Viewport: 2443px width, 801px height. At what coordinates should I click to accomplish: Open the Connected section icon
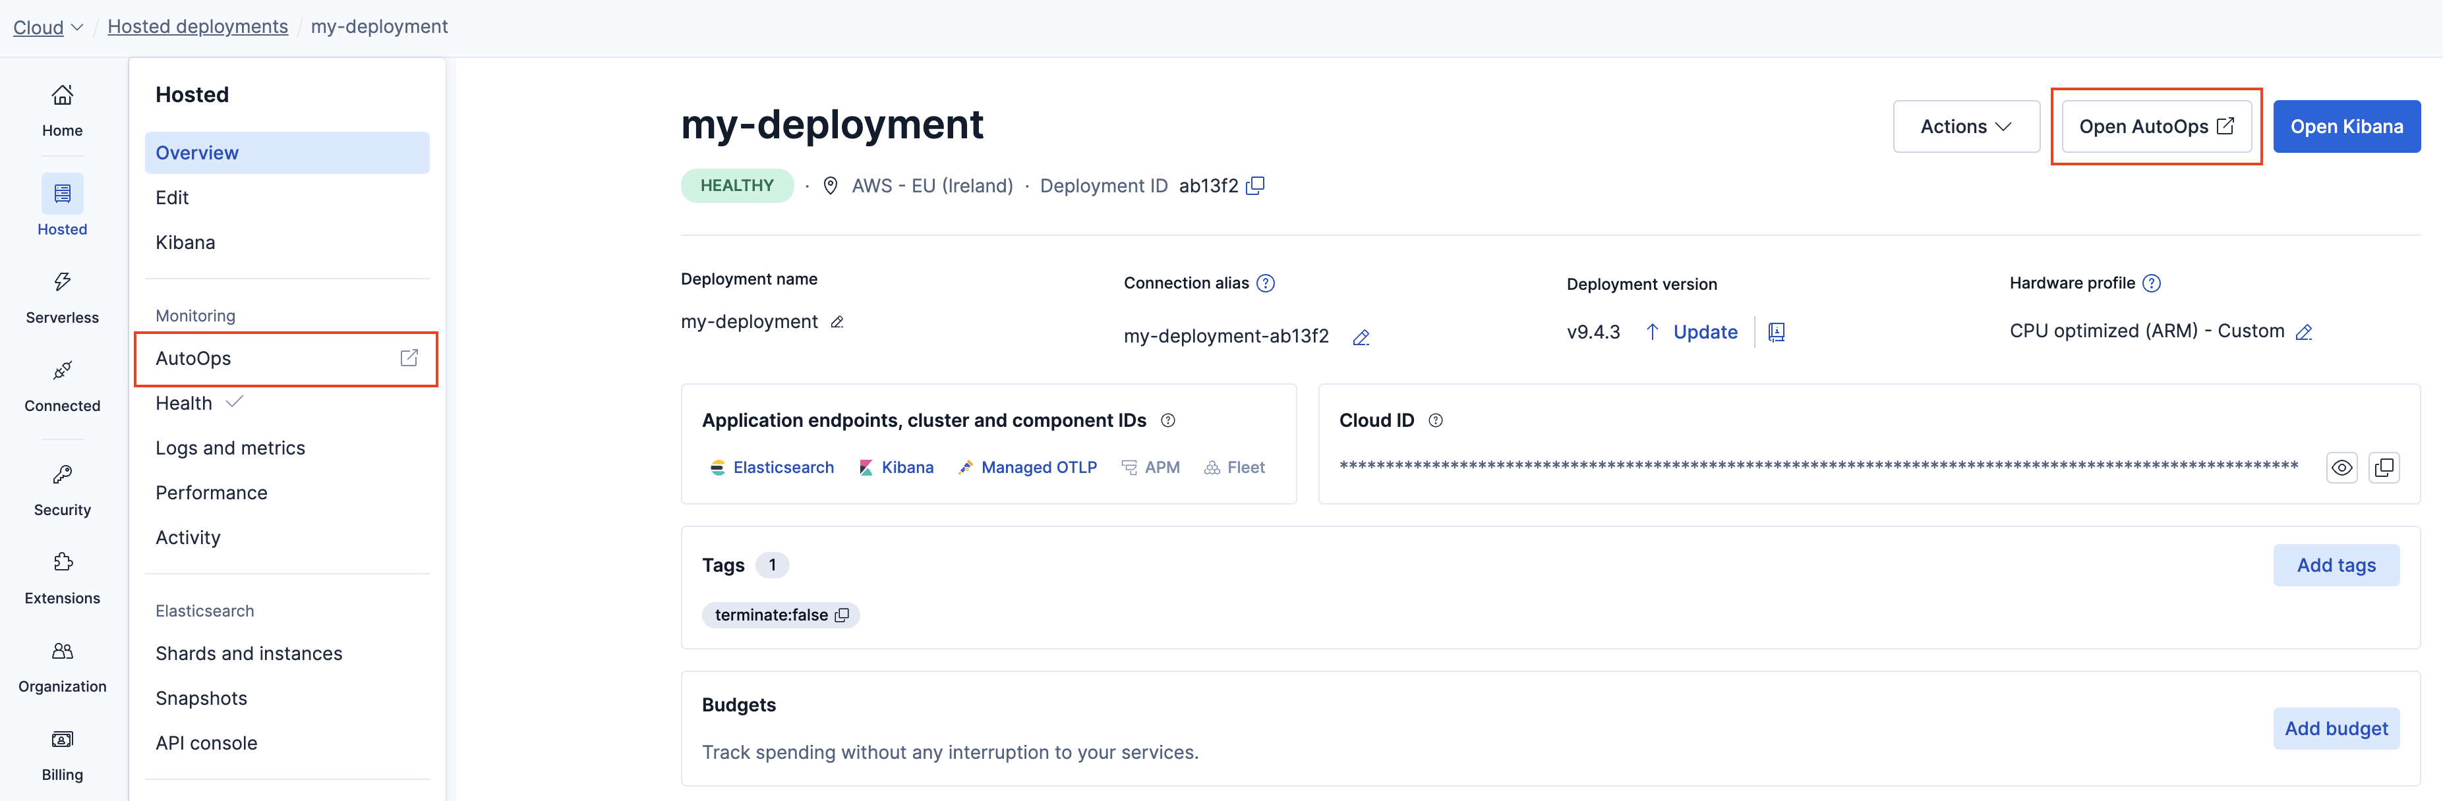tap(62, 370)
